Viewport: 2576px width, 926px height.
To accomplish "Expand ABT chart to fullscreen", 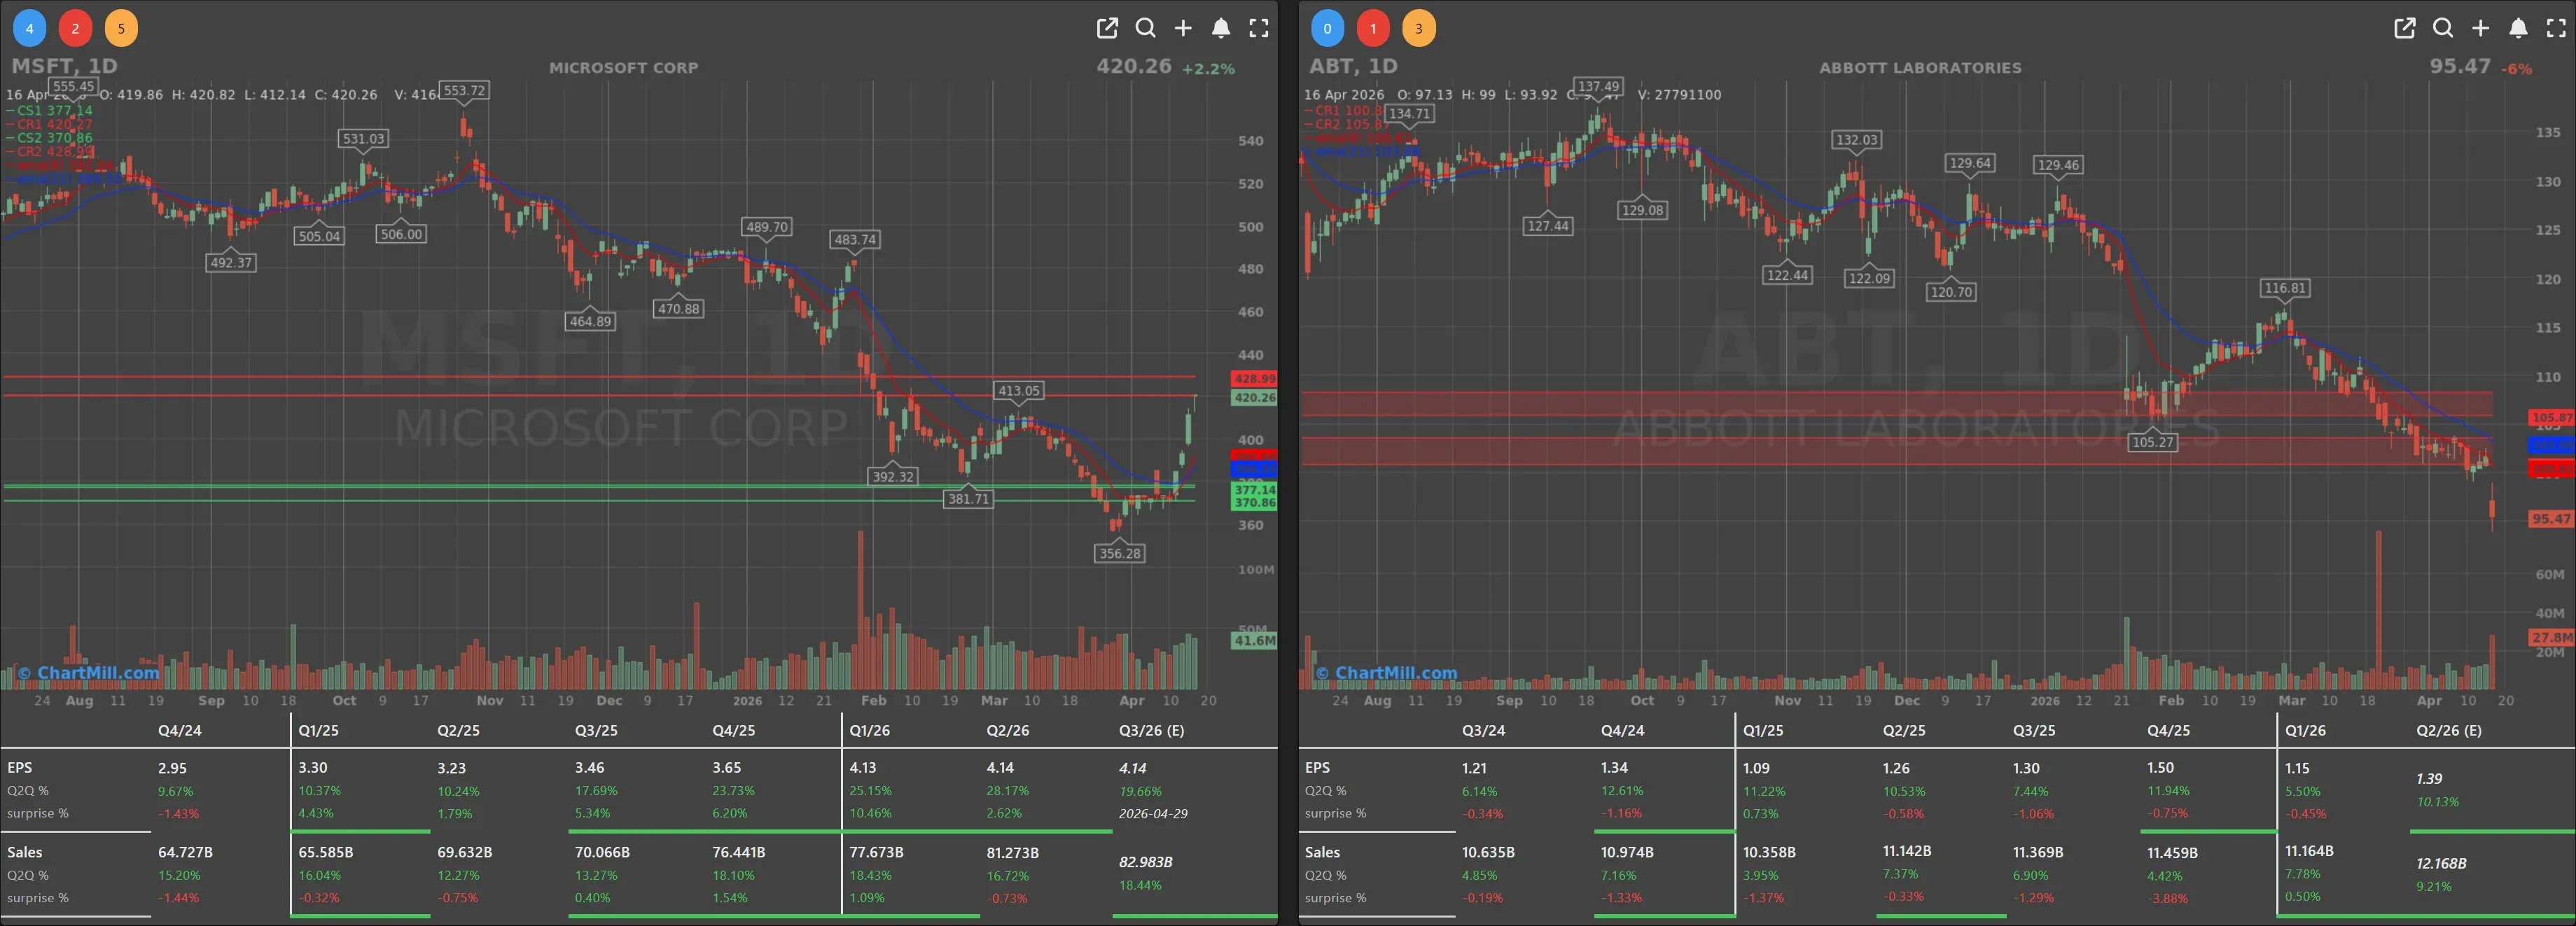I will (x=2557, y=28).
